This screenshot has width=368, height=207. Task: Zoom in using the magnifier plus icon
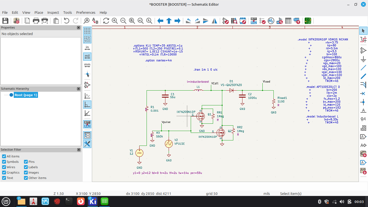(x=115, y=21)
